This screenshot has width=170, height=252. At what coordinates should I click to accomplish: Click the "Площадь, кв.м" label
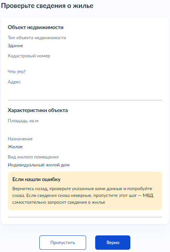coord(23,121)
